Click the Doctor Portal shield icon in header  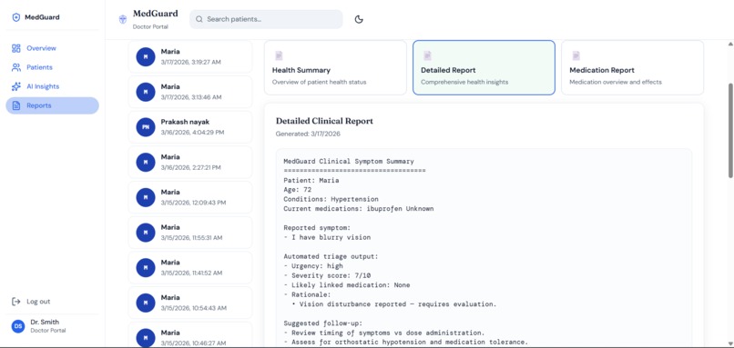(123, 20)
